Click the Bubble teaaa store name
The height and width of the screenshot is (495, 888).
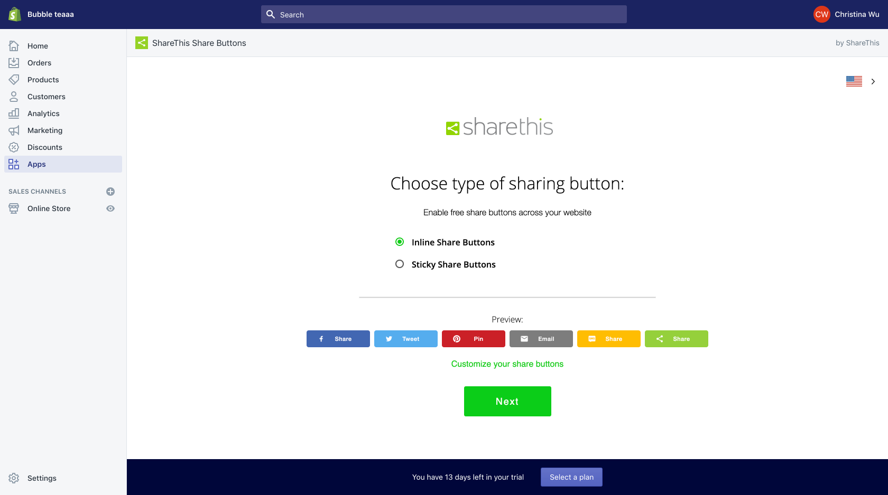tap(51, 14)
